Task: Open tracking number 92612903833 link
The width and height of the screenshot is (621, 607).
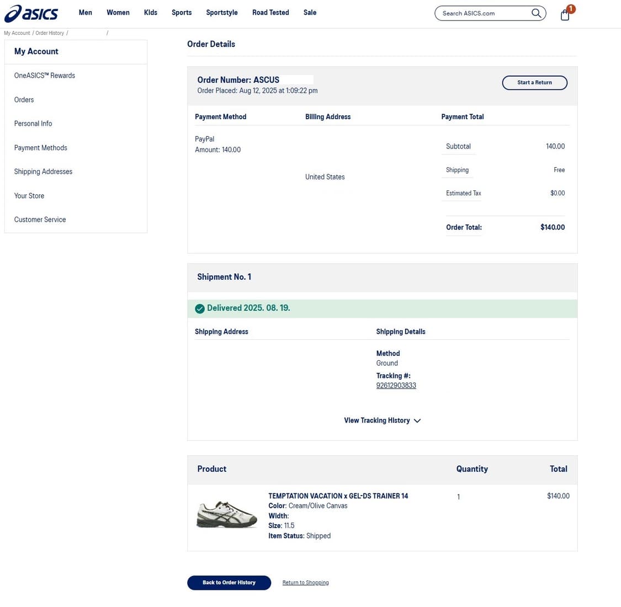Action: click(396, 385)
